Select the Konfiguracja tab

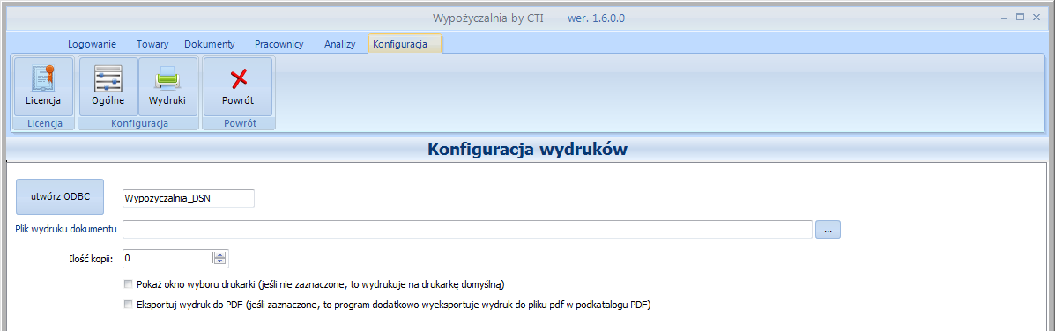point(405,44)
